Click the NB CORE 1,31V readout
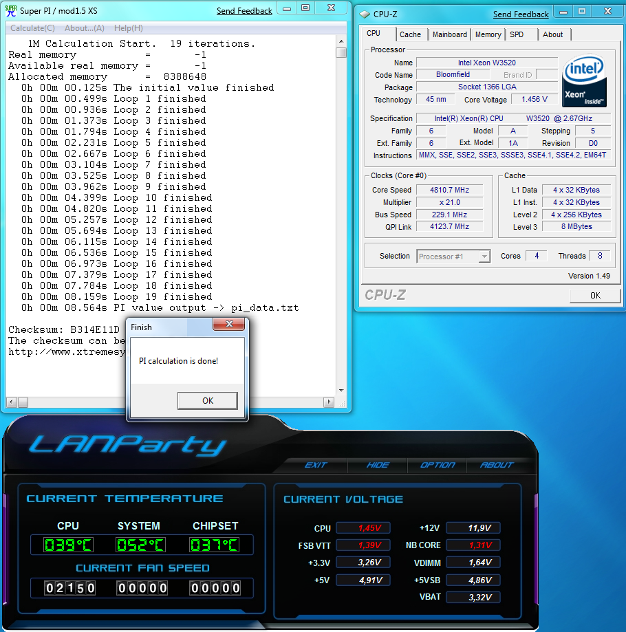This screenshot has height=632, width=626. point(474,545)
